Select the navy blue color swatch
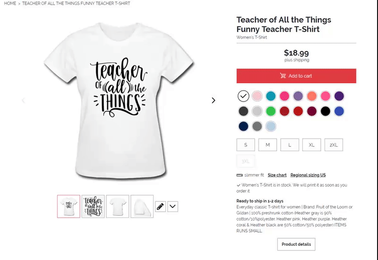The width and height of the screenshot is (378, 260). tap(243, 126)
